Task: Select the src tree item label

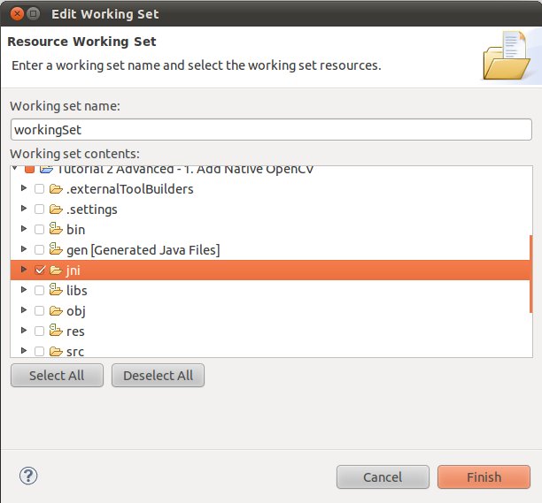Action: coord(75,352)
